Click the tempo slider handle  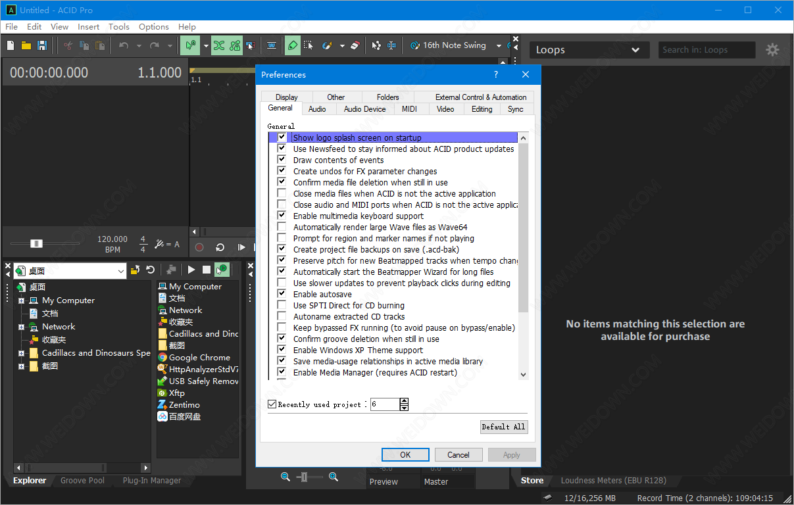click(x=37, y=243)
